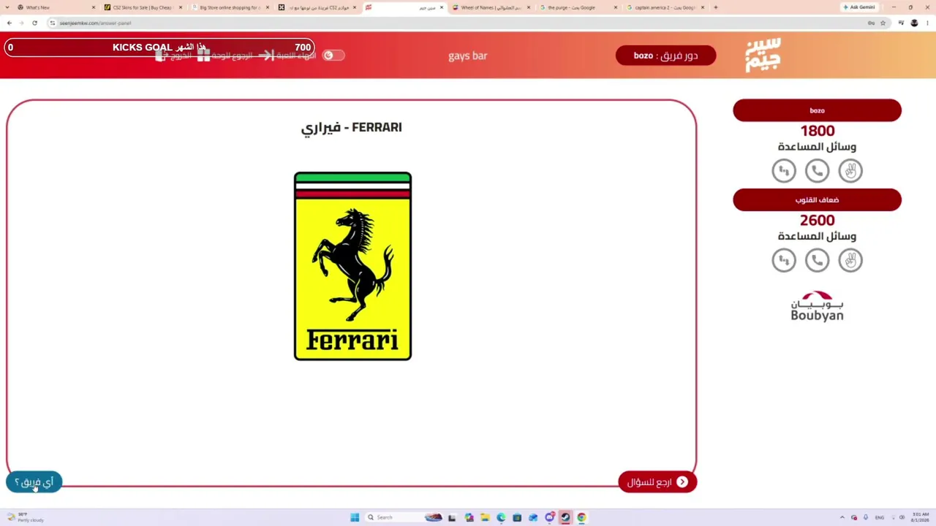Show hidden system tray icons
The height and width of the screenshot is (526, 936).
842,517
